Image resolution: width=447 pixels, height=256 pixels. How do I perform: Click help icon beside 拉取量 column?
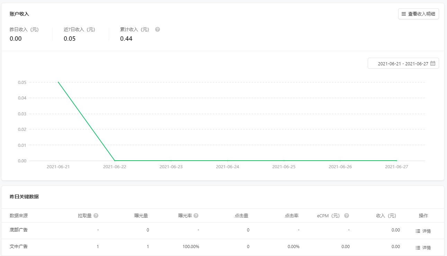[96, 216]
